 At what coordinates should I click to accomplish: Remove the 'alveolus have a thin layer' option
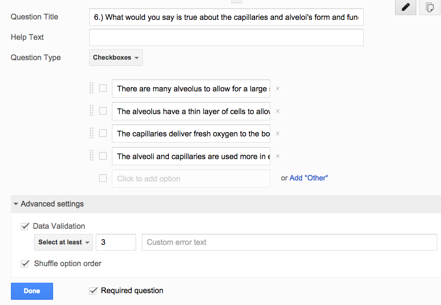(x=277, y=111)
